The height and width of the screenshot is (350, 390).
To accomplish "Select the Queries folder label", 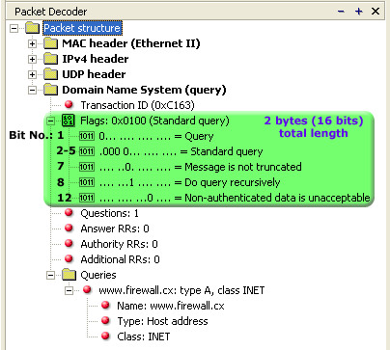I will (98, 275).
